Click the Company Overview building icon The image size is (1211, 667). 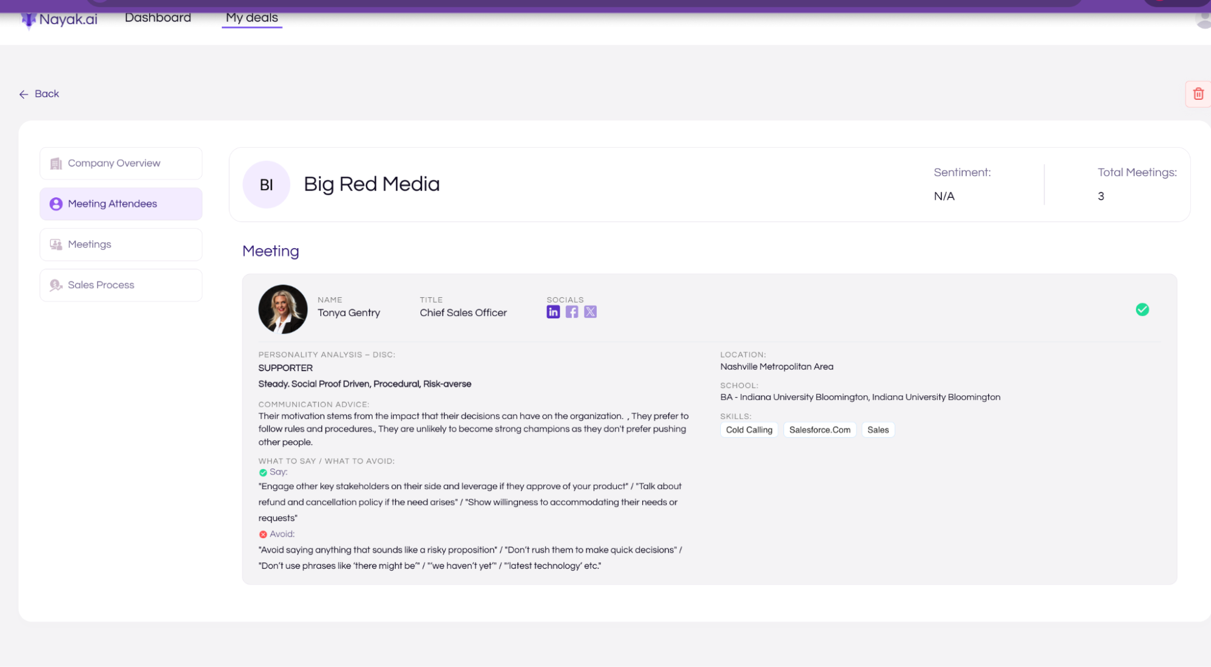point(56,163)
